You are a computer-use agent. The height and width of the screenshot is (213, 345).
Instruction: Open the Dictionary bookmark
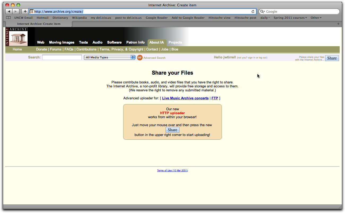click(x=60, y=18)
